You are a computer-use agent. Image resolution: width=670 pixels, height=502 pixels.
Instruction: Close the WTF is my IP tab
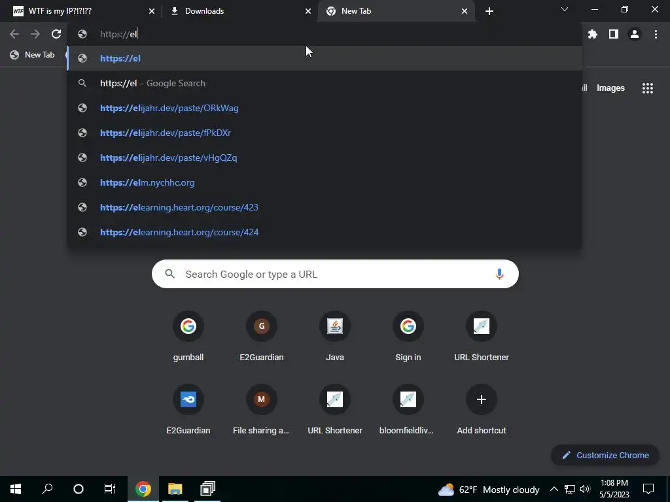click(x=152, y=11)
